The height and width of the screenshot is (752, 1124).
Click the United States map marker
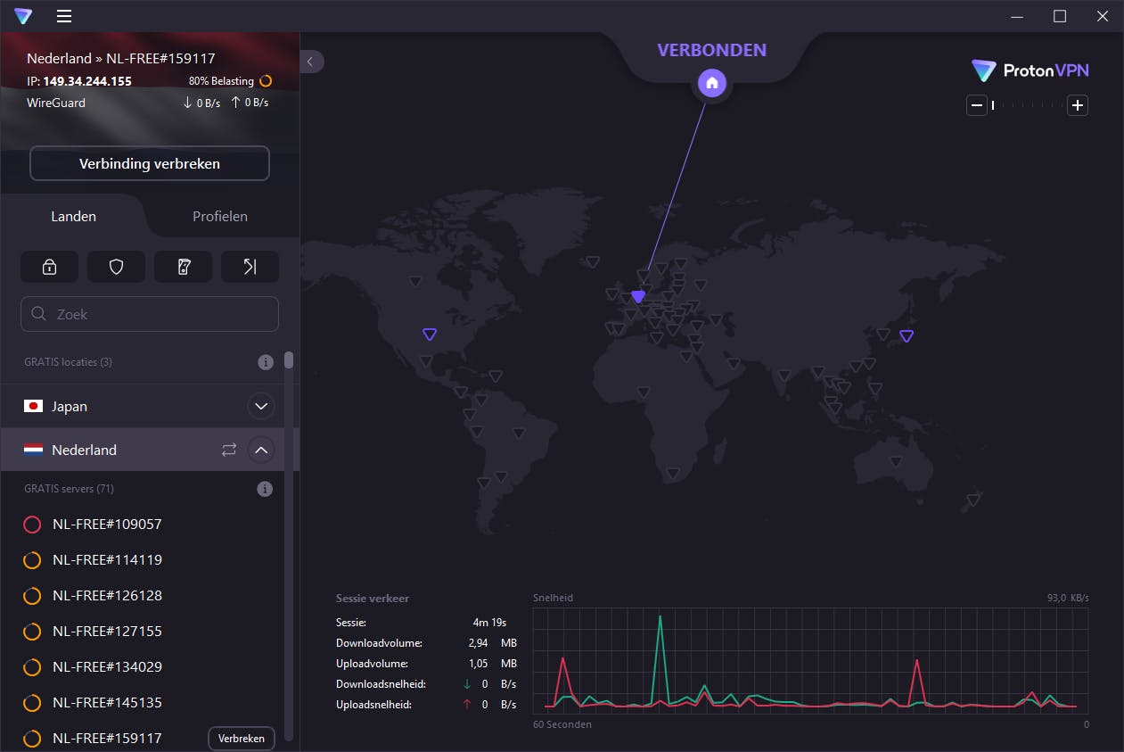click(430, 335)
